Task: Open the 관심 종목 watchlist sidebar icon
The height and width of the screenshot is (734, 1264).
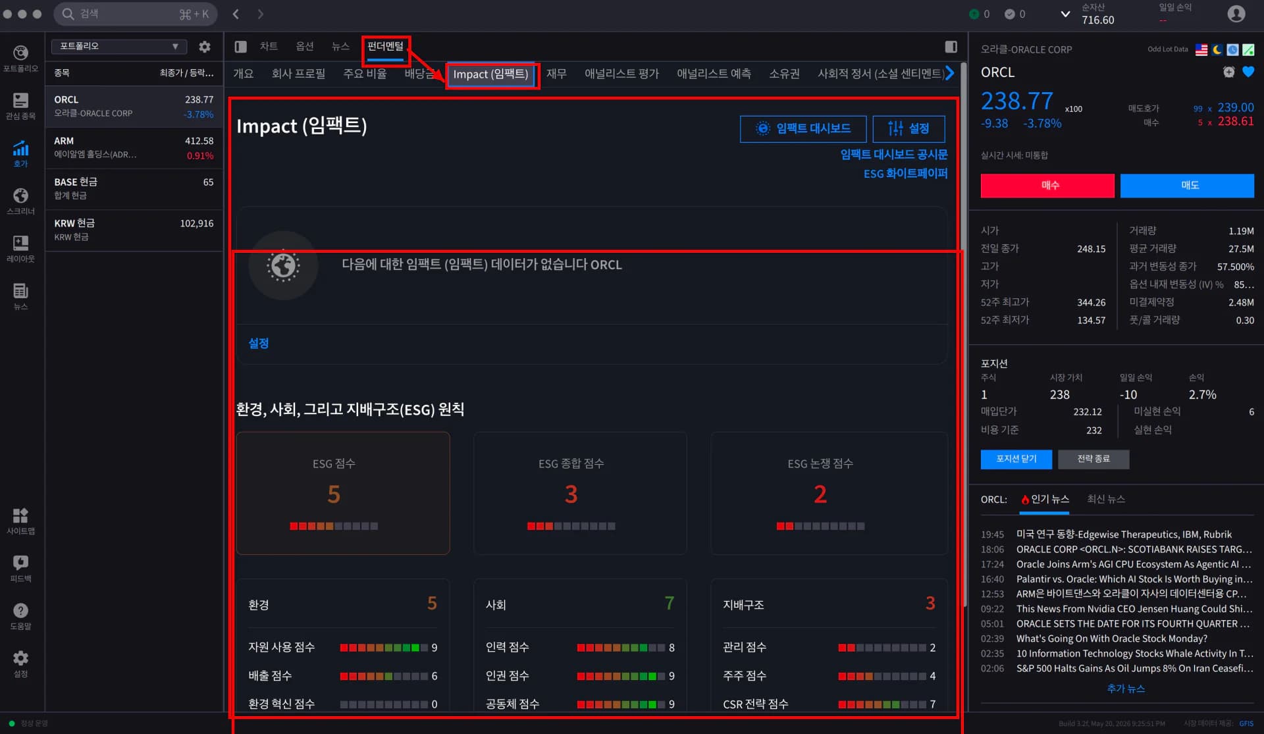Action: click(x=20, y=105)
